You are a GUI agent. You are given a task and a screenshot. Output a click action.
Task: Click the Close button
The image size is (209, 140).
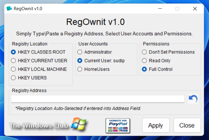[187, 125]
